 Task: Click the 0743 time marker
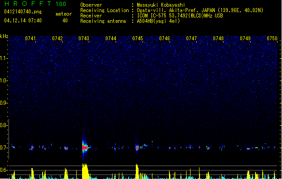tap(84, 38)
